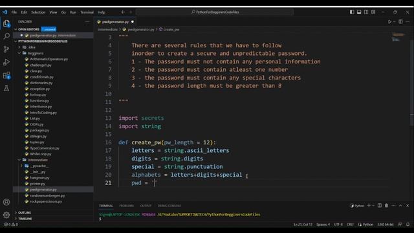This screenshot has width=414, height=233.
Task: Change file encoding UTF-8
Action: pyautogui.click(x=338, y=225)
